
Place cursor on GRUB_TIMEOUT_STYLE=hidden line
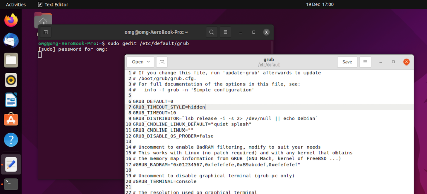(x=169, y=107)
